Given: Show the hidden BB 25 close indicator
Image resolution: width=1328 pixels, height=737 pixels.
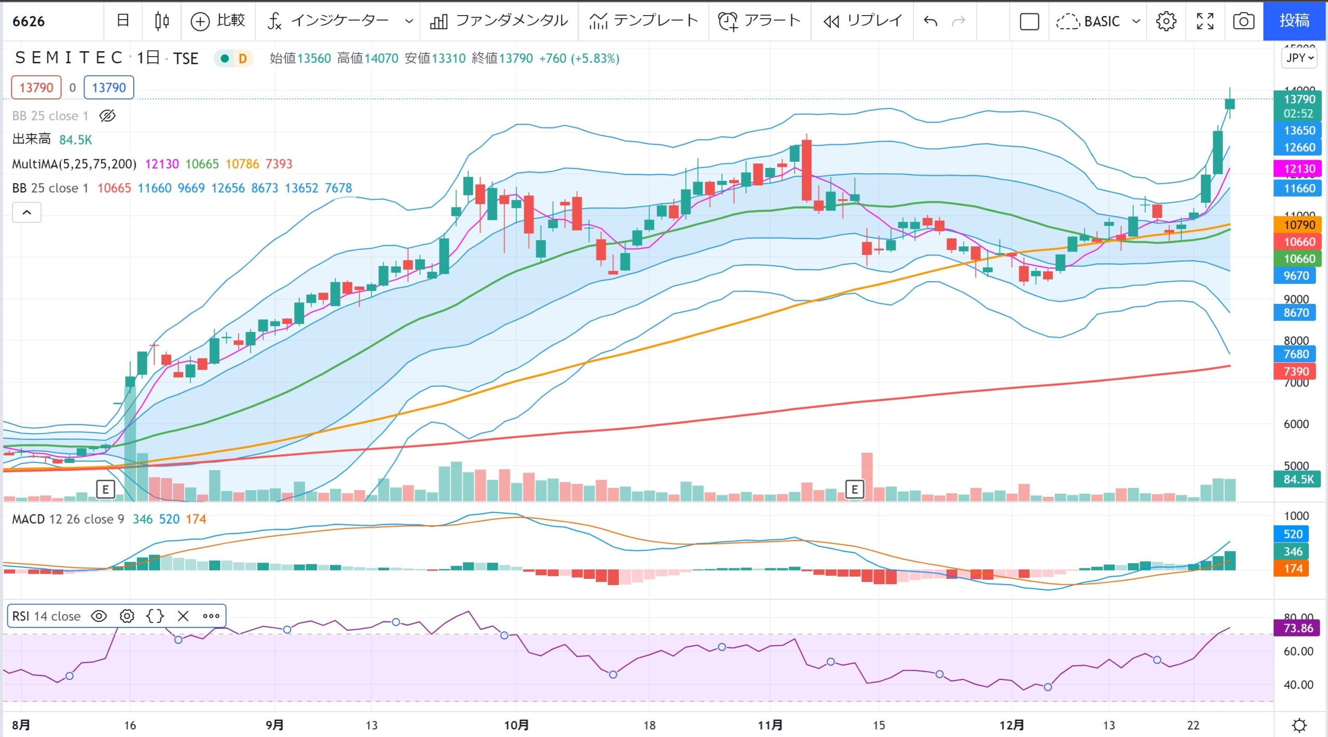Looking at the screenshot, I should 107,116.
